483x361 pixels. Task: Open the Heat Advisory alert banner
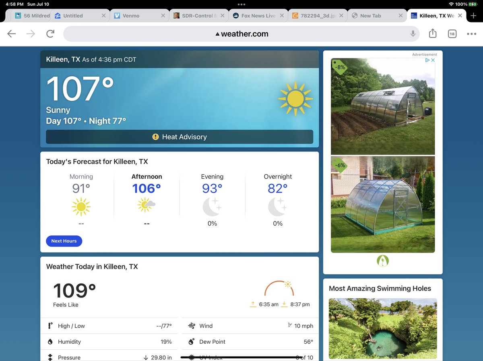180,137
